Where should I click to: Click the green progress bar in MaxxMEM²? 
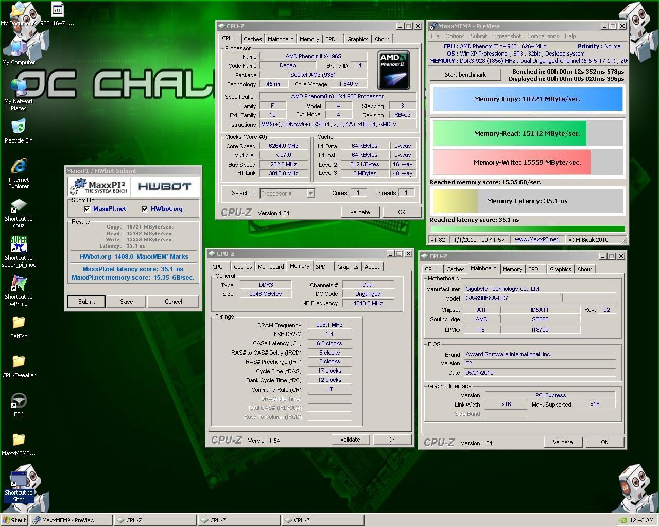527,229
